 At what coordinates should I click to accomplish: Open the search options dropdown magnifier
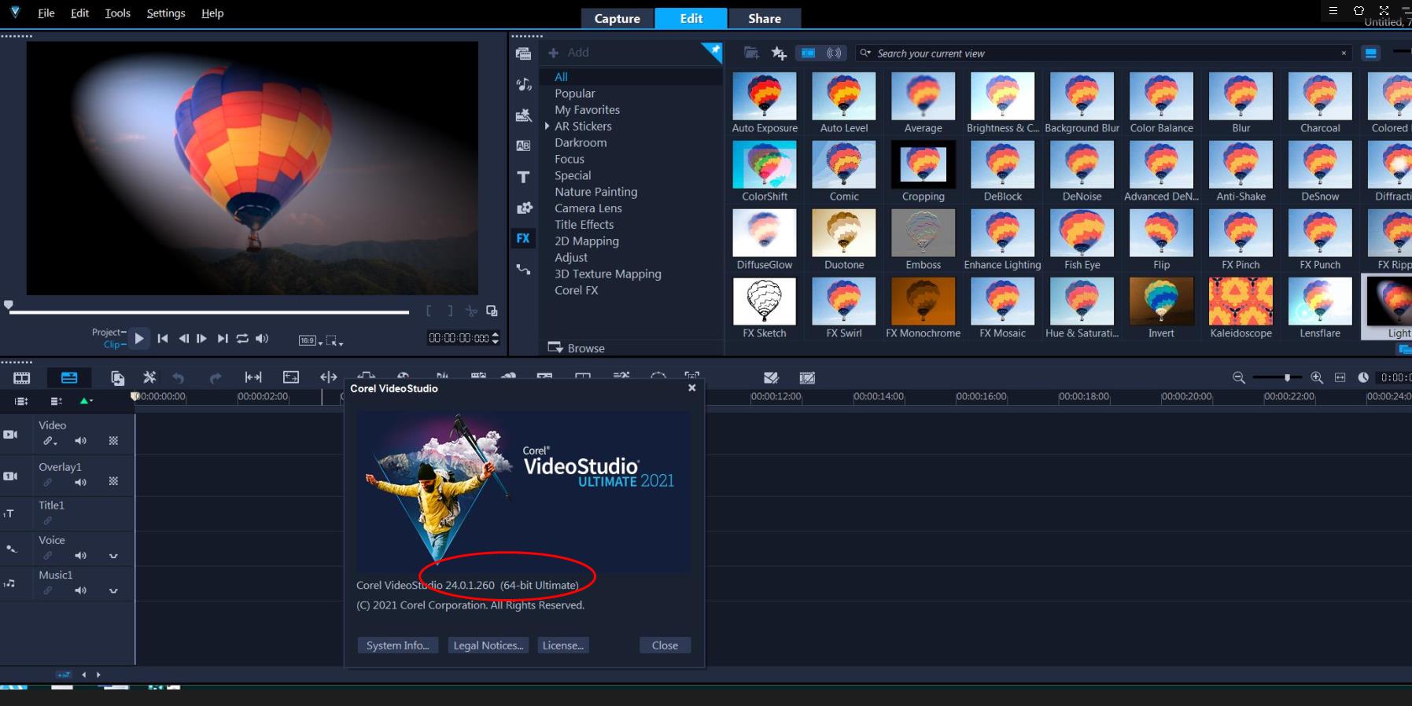tap(865, 53)
